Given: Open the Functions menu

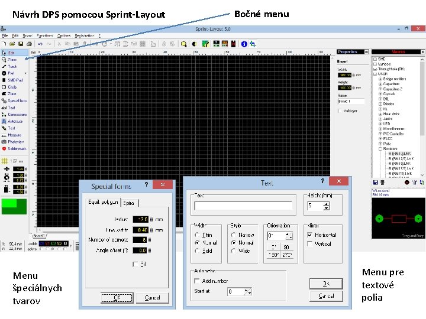Looking at the screenshot, I should [45, 35].
